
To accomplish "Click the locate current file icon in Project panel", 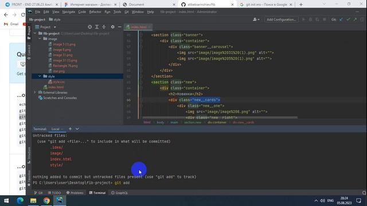I will [89, 27].
